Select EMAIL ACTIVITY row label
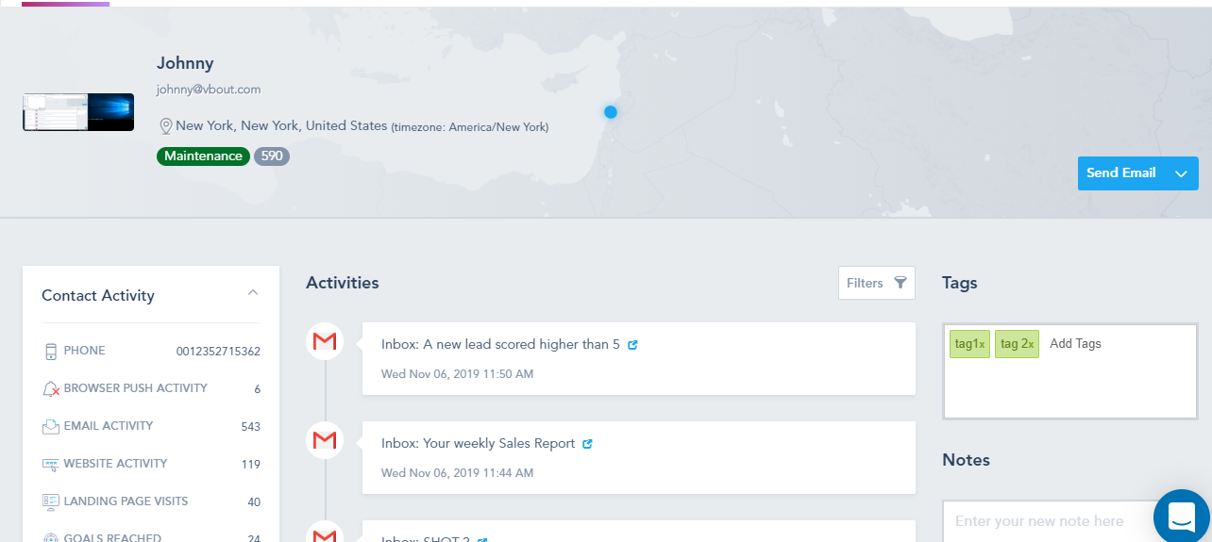Screen dimensions: 1212x542 [x=109, y=426]
